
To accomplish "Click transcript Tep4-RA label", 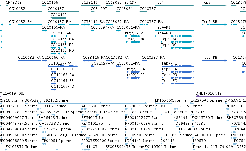I will 169,39.
